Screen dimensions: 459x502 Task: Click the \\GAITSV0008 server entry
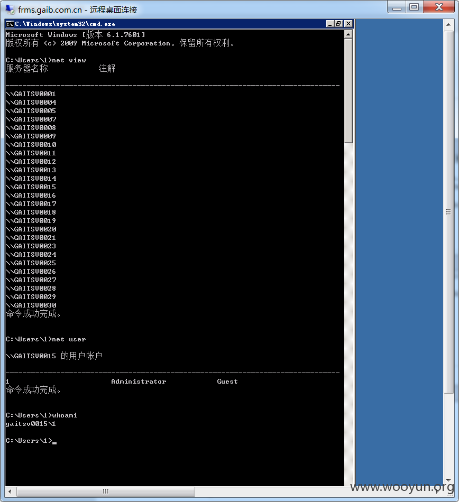point(31,128)
